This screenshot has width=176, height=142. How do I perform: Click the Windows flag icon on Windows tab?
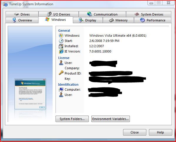[47, 19]
